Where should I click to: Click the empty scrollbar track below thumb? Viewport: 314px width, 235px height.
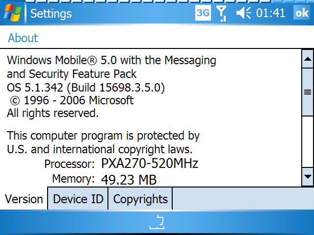point(308,141)
